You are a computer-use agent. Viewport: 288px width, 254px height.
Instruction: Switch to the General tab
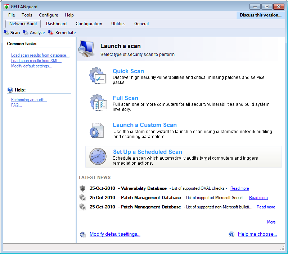(141, 24)
